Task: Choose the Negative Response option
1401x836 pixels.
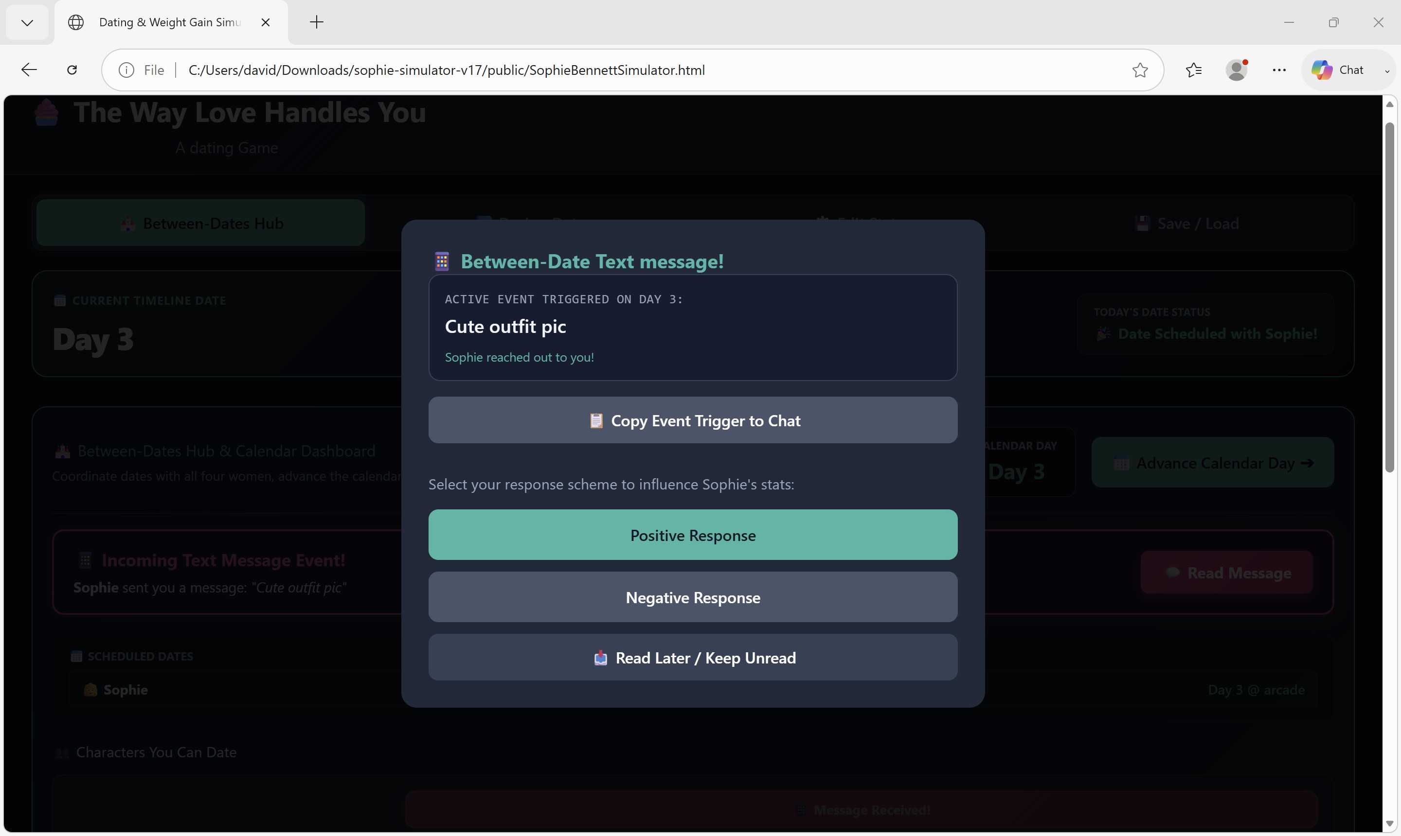Action: (x=692, y=597)
